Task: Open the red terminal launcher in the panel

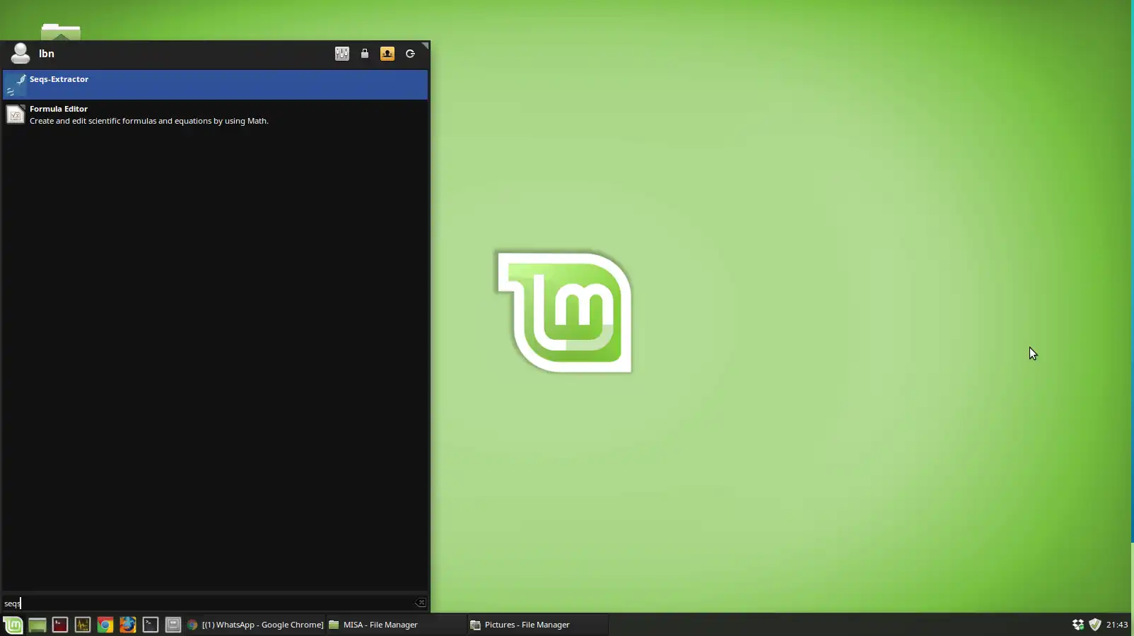Action: pyautogui.click(x=60, y=625)
